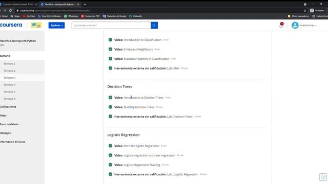The height and width of the screenshot is (184, 328).
Task: Open the Traductor de Google bookmark
Action: (114, 16)
